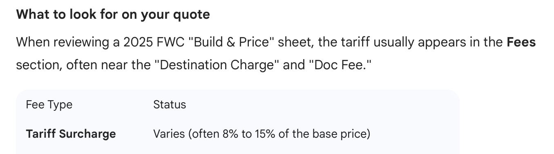Click the "section, often near the" text

pos(83,65)
